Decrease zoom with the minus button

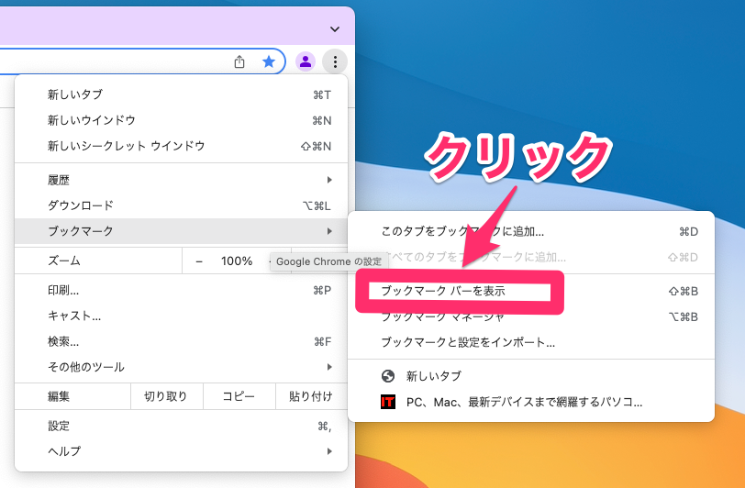[x=199, y=261]
